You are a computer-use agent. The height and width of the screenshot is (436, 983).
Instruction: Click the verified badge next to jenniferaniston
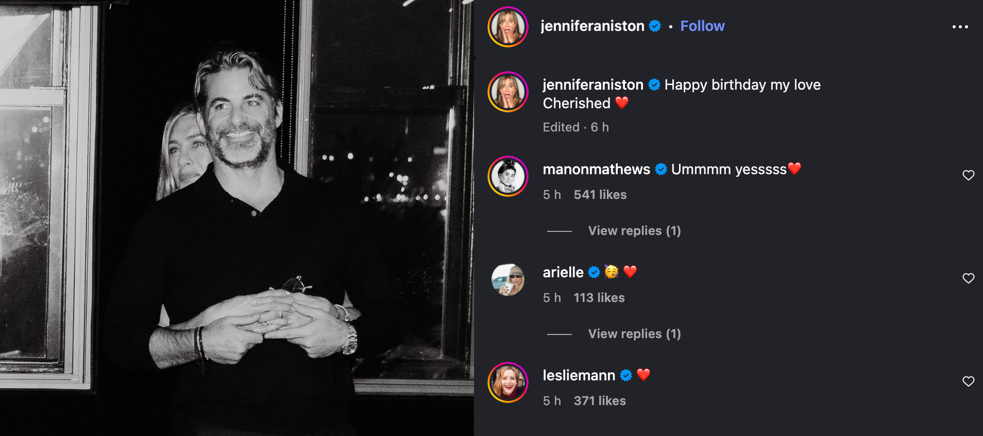(655, 26)
